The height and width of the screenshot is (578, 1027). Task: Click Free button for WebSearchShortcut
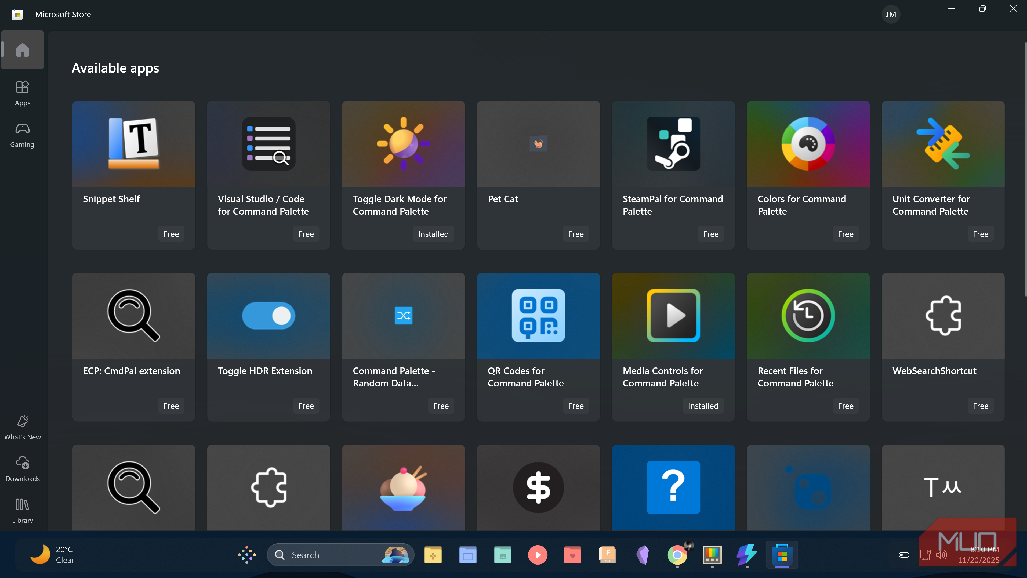(980, 406)
